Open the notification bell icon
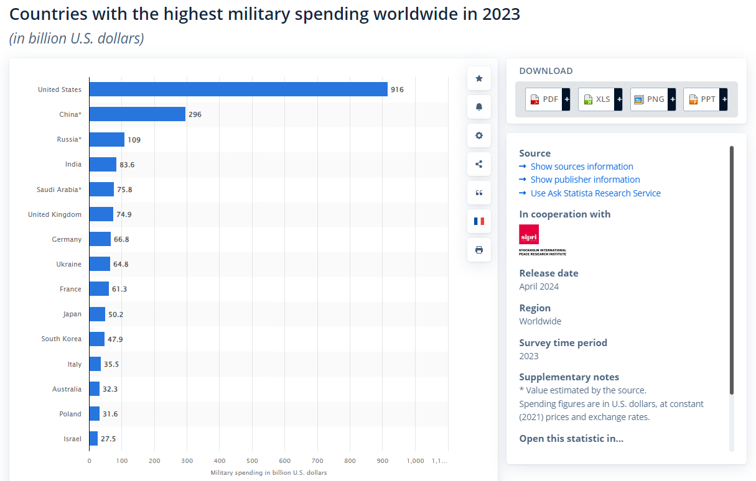This screenshot has height=481, width=756. tap(478, 107)
